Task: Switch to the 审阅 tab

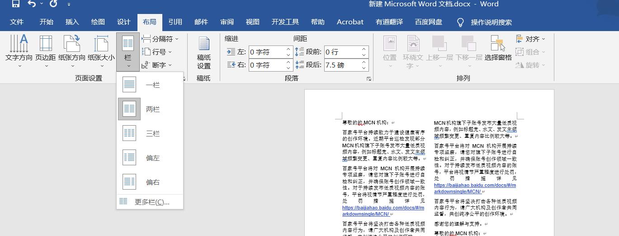Action: tap(227, 22)
